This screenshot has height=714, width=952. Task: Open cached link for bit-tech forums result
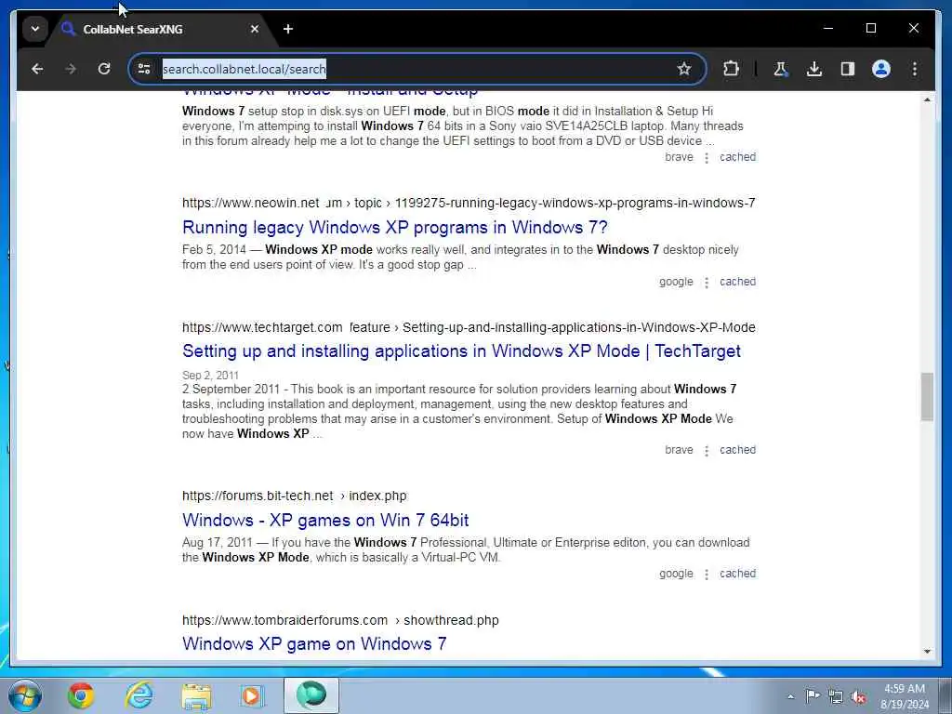click(737, 574)
